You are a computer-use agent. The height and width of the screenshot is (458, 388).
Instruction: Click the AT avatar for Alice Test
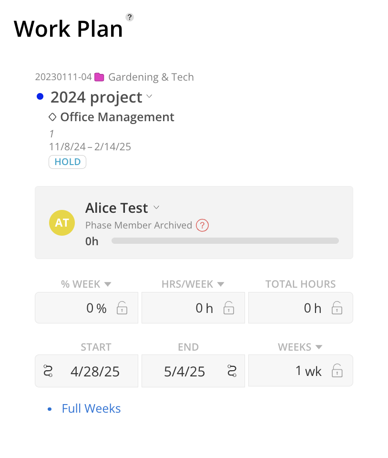tap(62, 222)
